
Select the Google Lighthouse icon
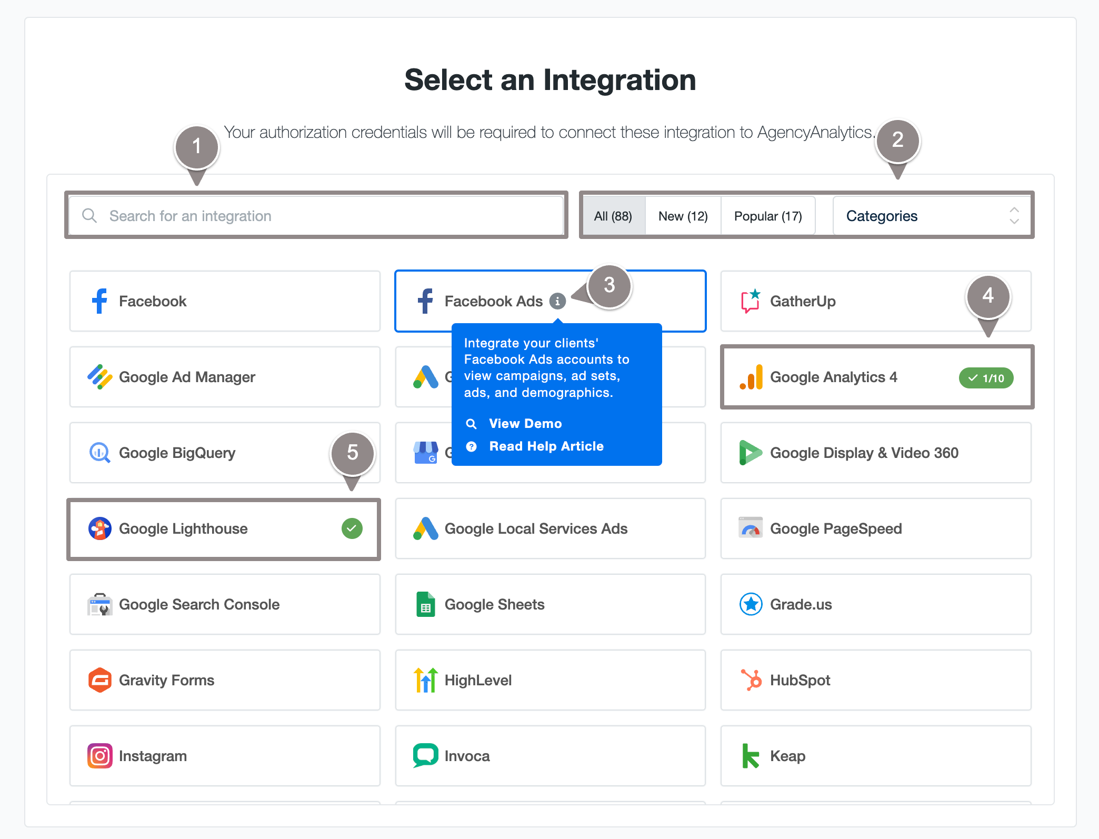pos(99,528)
